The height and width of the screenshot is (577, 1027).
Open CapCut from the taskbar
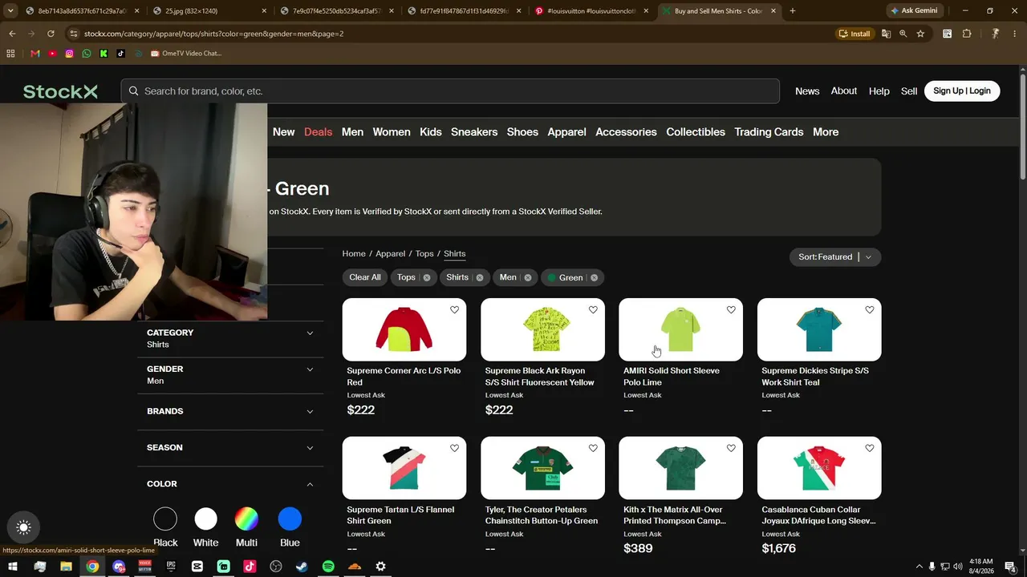197,567
